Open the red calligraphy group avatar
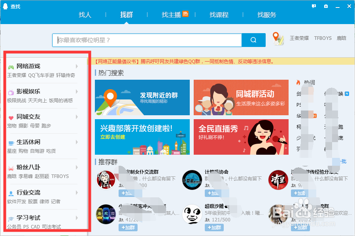 click(278, 180)
